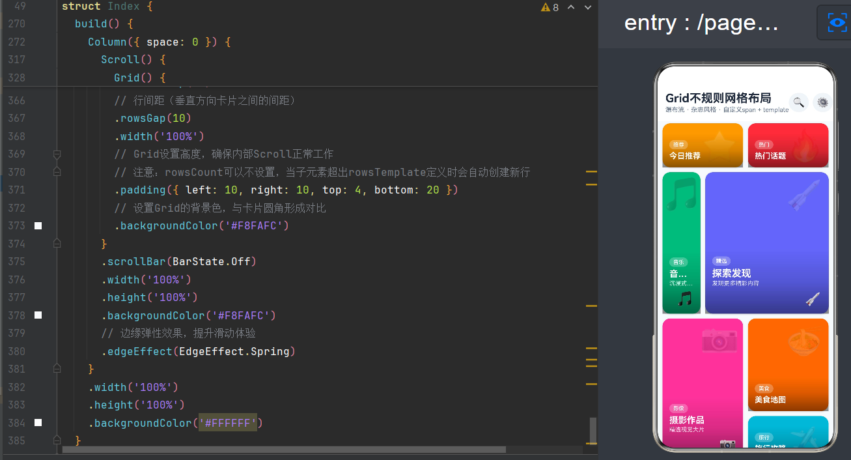Click the horizontal editor scrollbar
Image resolution: width=851 pixels, height=460 pixels.
[284, 450]
